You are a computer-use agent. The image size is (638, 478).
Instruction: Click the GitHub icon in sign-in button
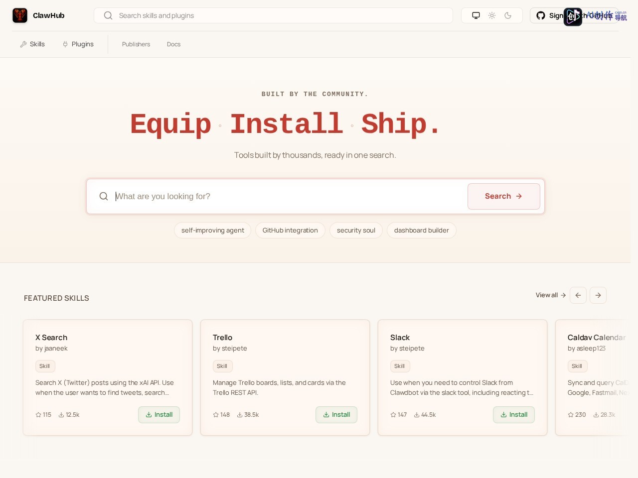click(541, 15)
